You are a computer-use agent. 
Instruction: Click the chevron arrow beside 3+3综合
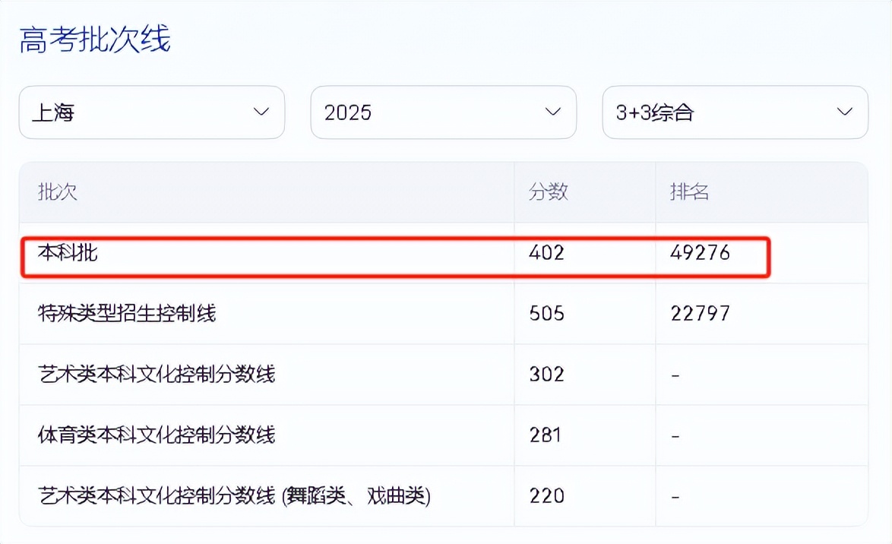tap(843, 112)
